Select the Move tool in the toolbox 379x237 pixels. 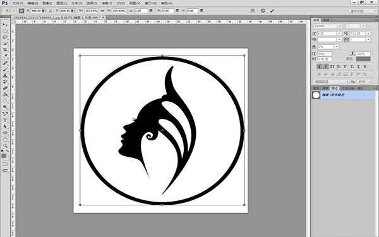5,25
